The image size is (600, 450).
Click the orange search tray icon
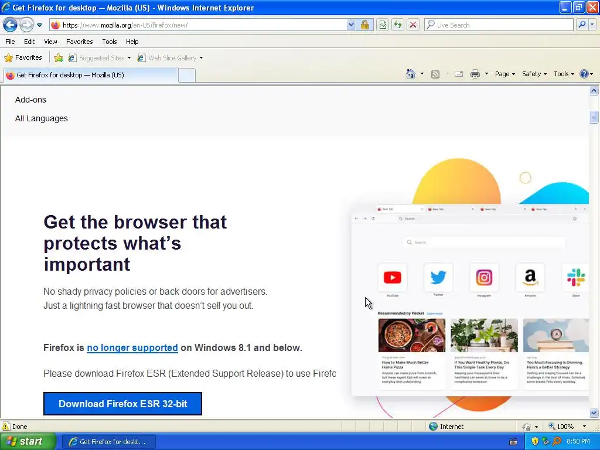click(x=557, y=442)
